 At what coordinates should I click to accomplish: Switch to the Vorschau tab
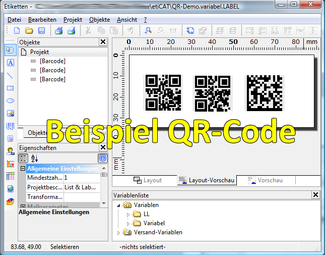click(x=266, y=180)
